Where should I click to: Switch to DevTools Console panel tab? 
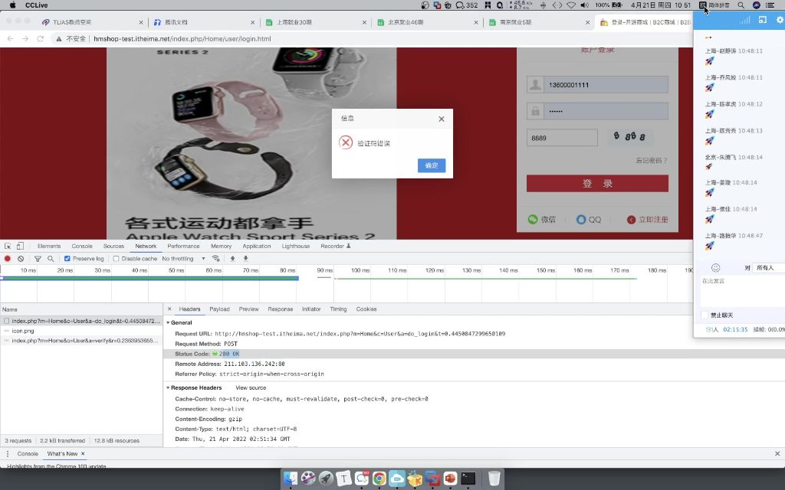tap(82, 246)
